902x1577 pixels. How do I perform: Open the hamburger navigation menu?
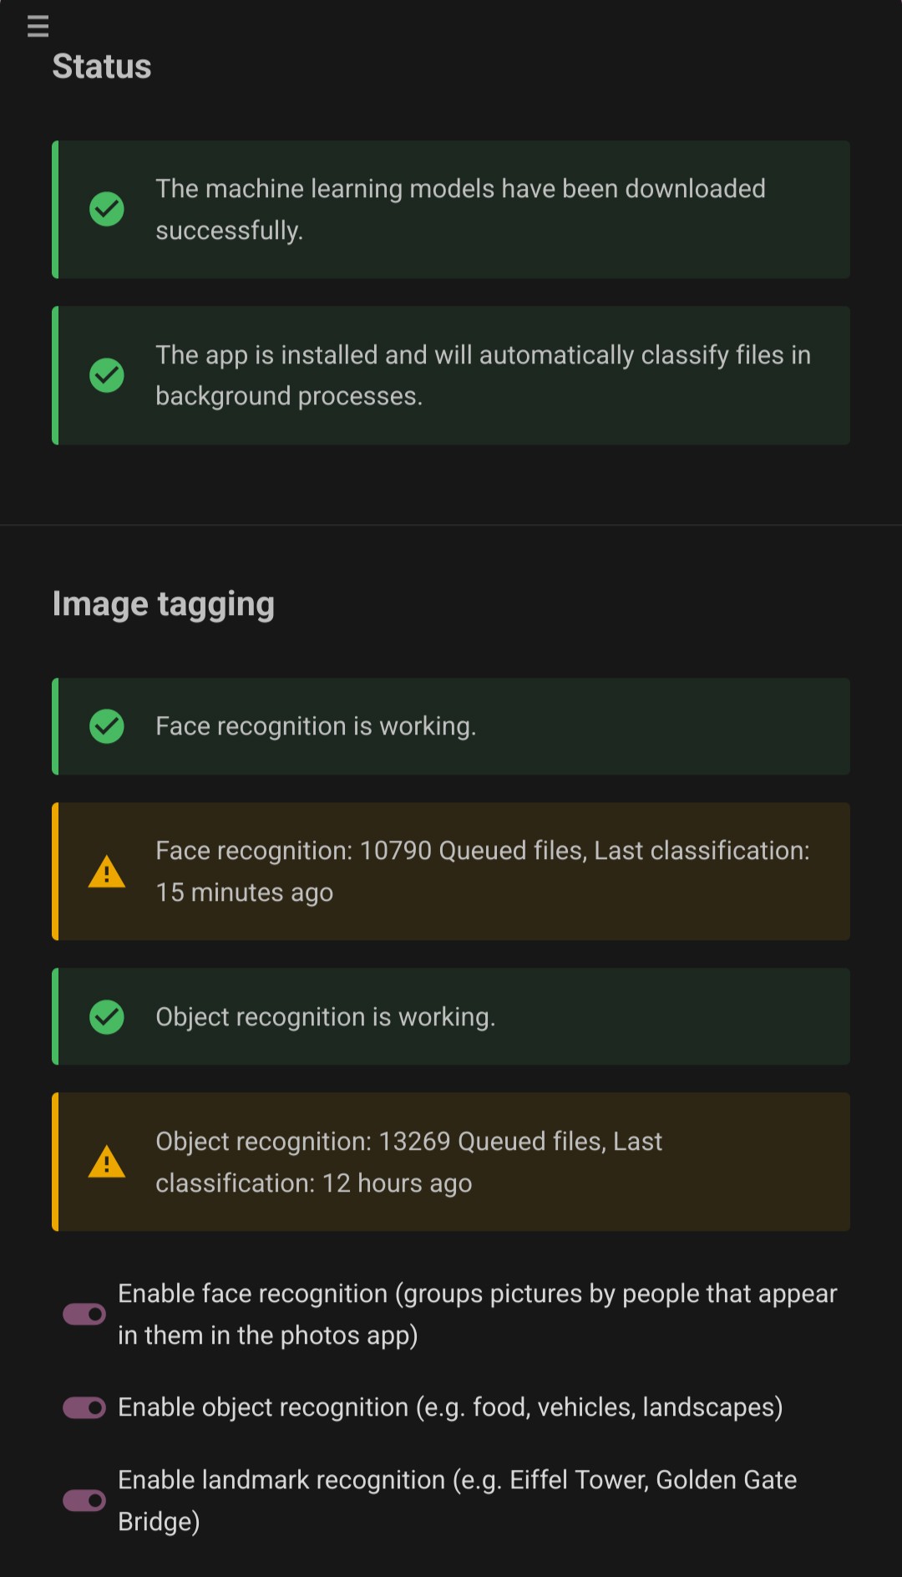38,26
